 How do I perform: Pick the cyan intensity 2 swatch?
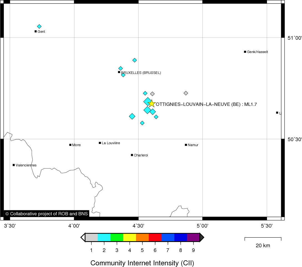104,237
